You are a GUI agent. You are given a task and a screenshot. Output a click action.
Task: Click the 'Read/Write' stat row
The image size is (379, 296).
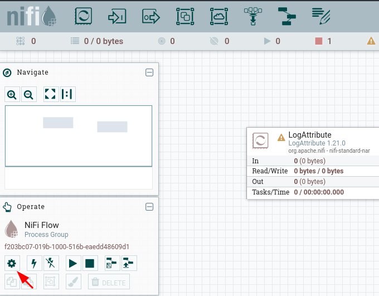click(x=313, y=171)
